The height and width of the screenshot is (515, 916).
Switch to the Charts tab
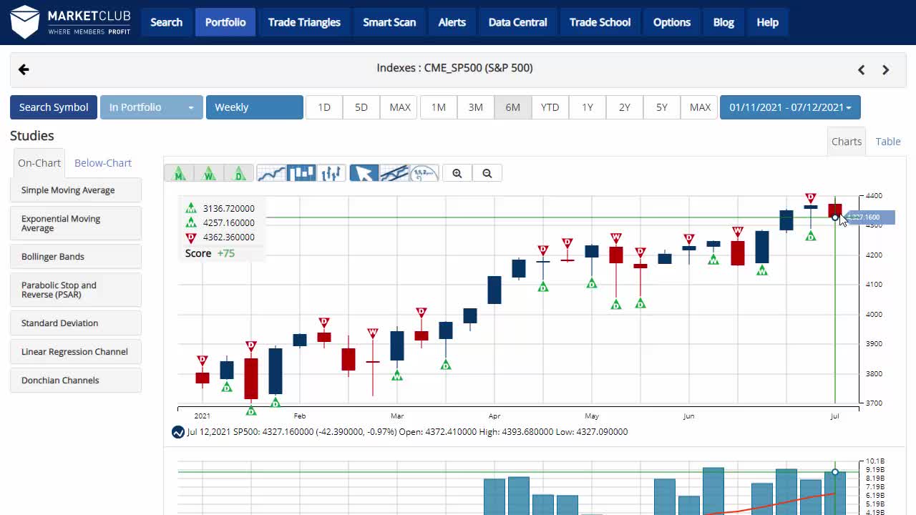click(847, 142)
